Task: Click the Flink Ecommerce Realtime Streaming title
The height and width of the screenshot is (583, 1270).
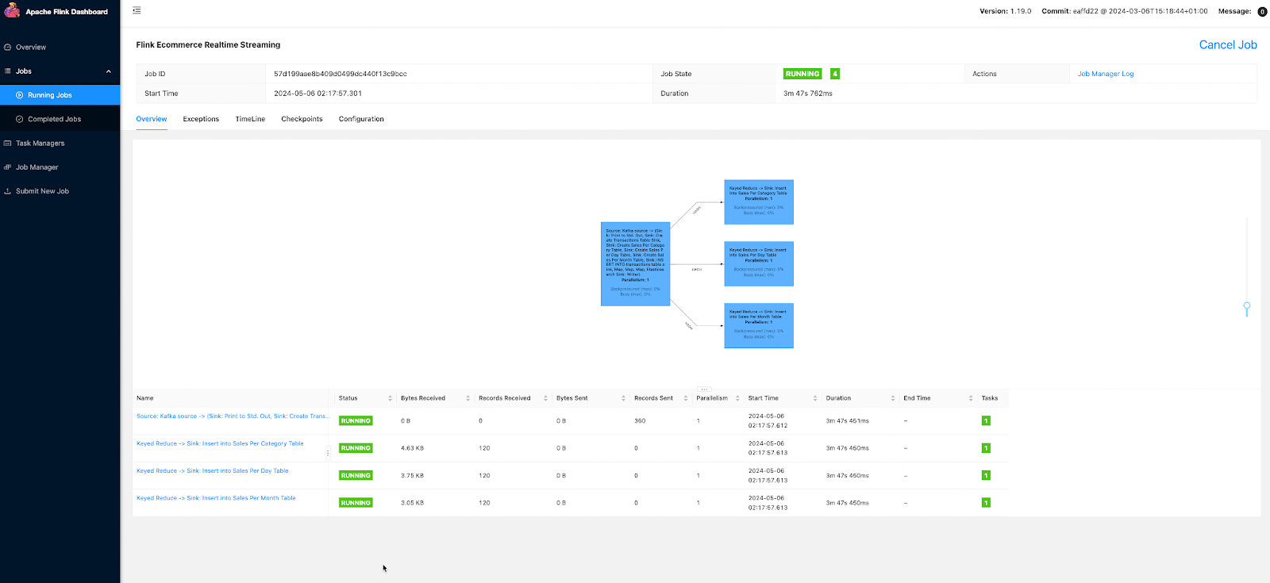Action: point(208,45)
